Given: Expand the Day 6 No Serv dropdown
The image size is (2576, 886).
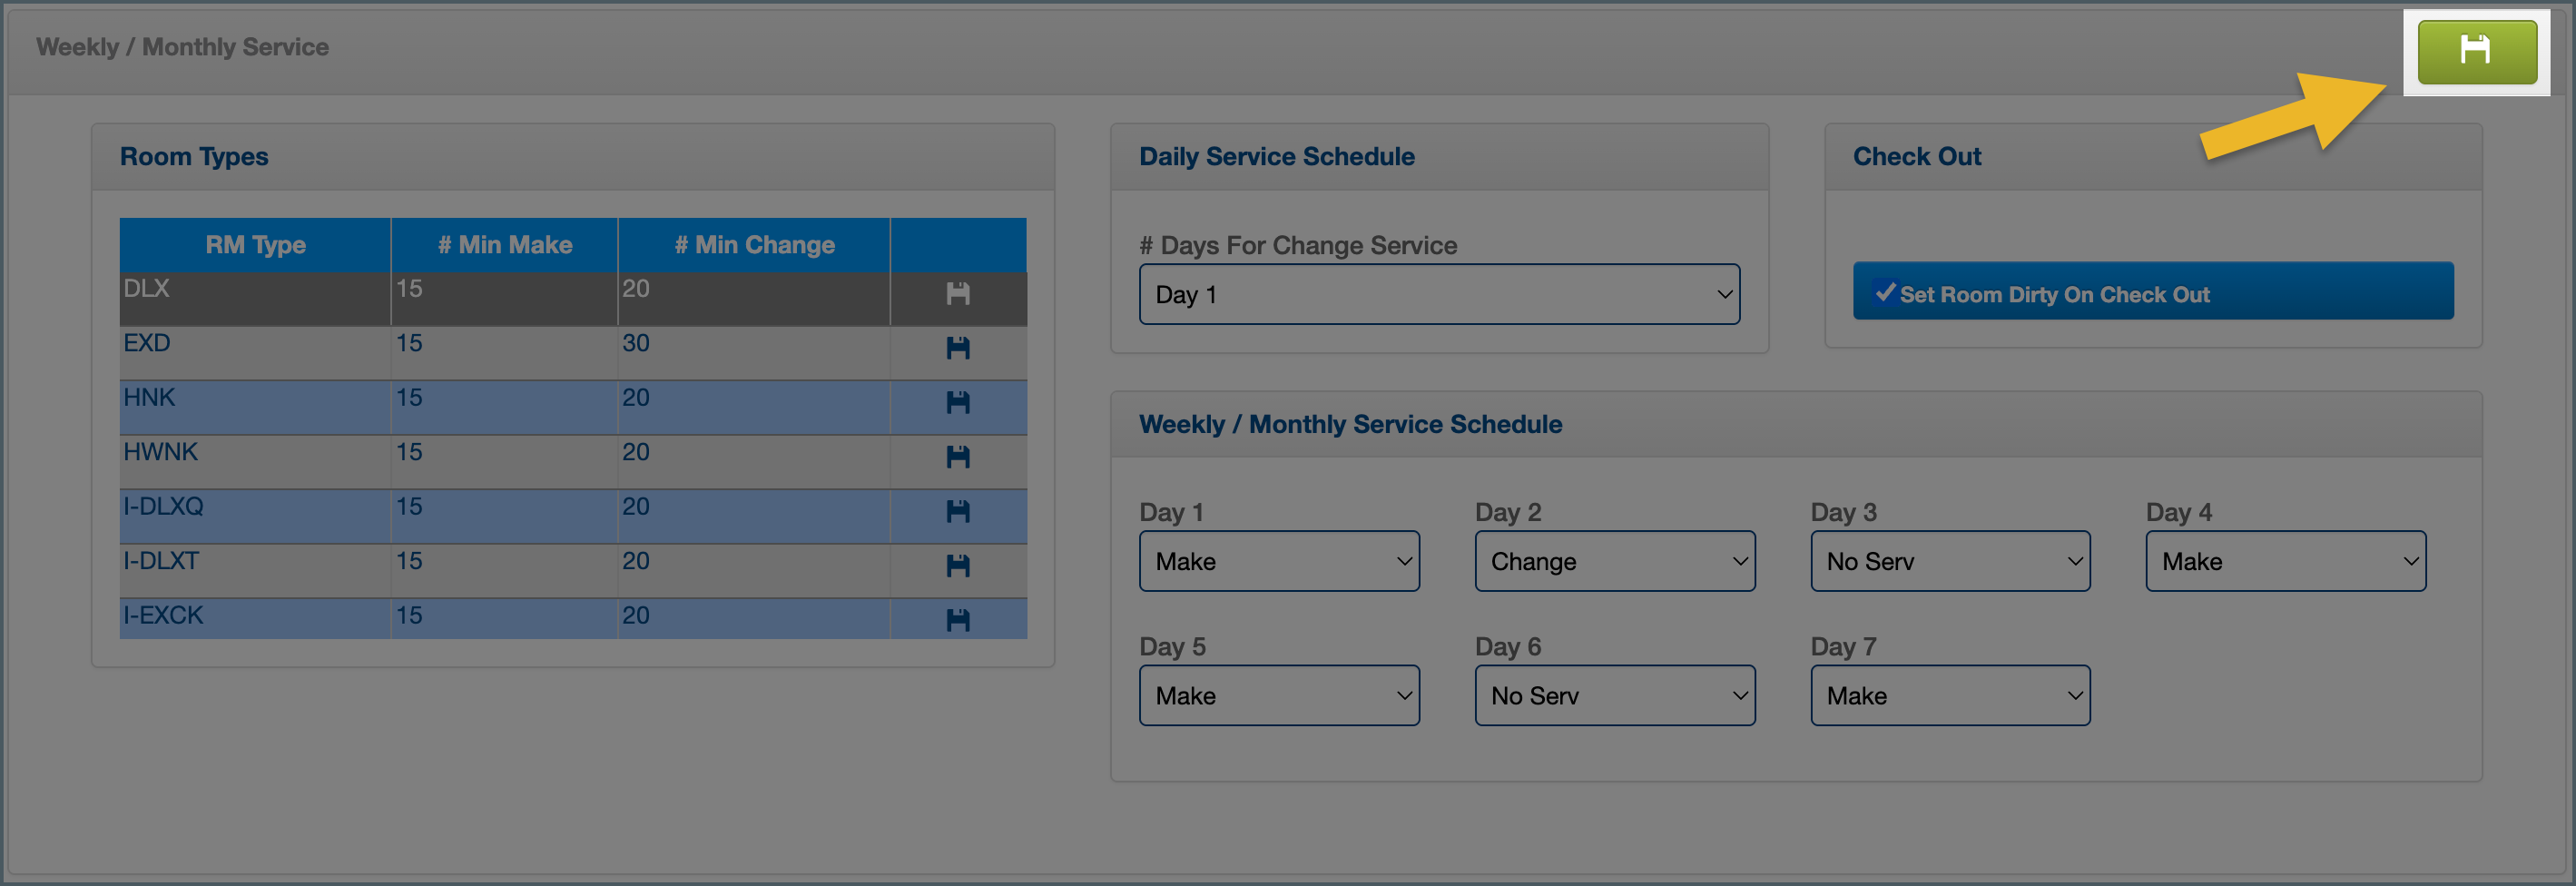Looking at the screenshot, I should click(x=1614, y=696).
